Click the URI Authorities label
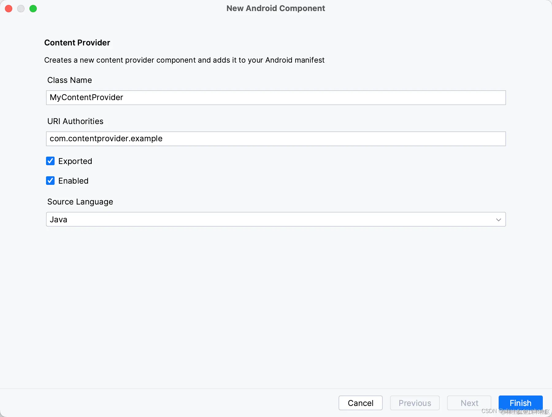552x417 pixels. tap(75, 121)
